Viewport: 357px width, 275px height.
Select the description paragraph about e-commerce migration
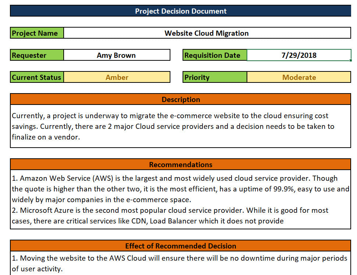pyautogui.click(x=181, y=126)
